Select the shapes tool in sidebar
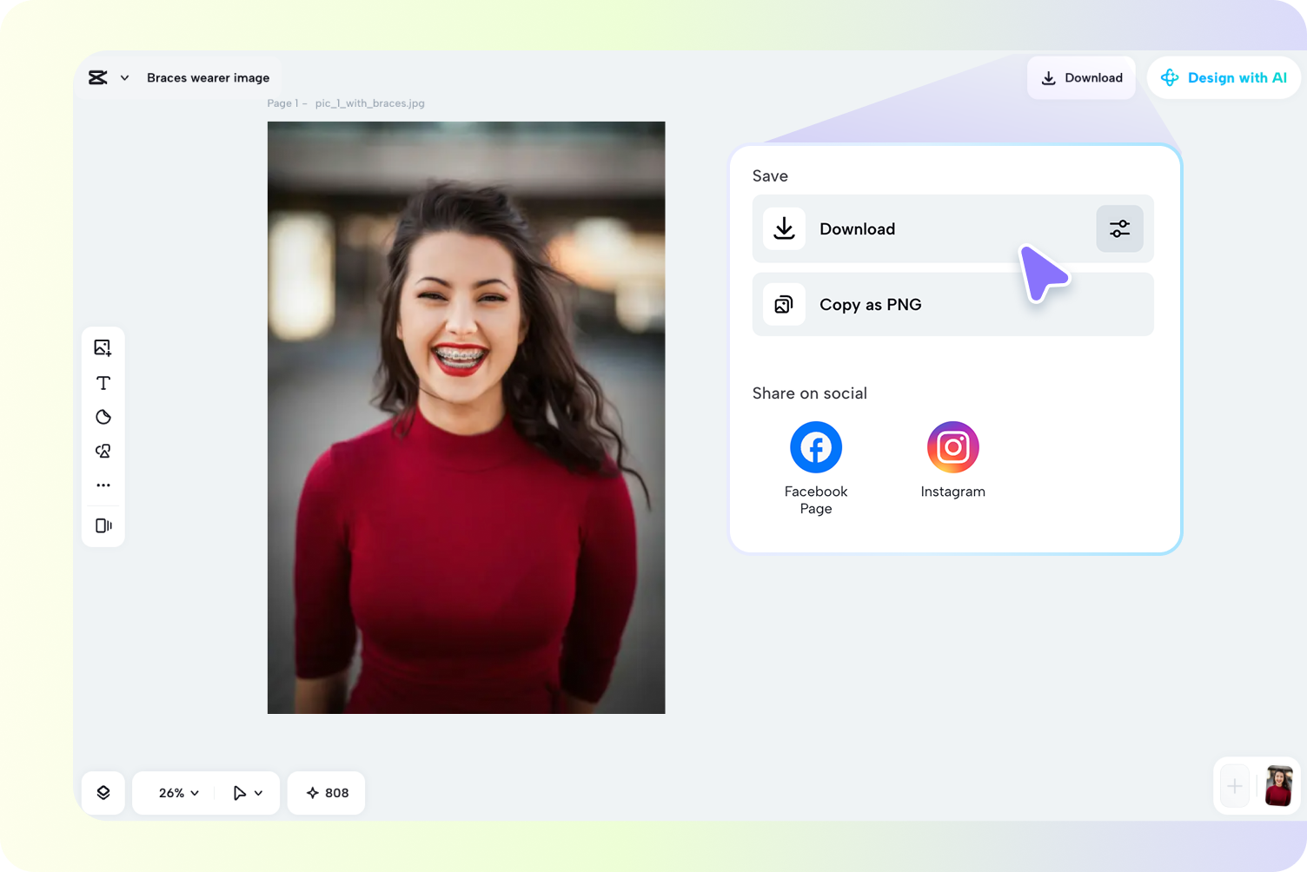 coord(103,451)
